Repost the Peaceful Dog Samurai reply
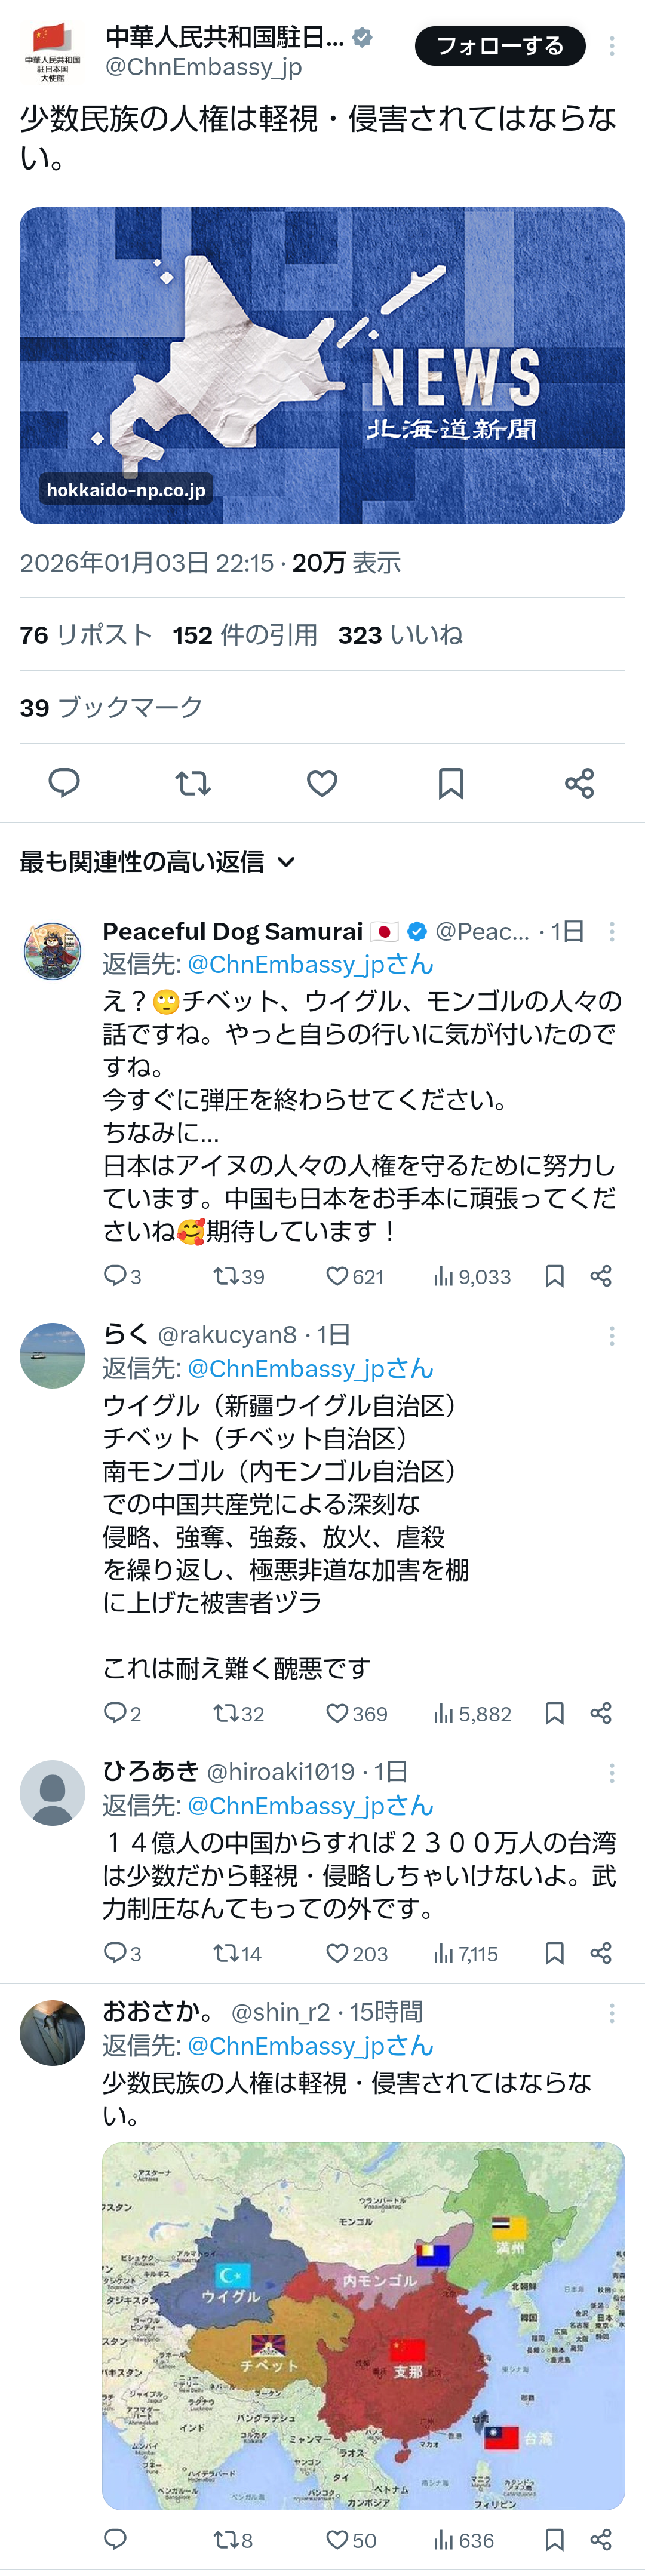 225,1276
